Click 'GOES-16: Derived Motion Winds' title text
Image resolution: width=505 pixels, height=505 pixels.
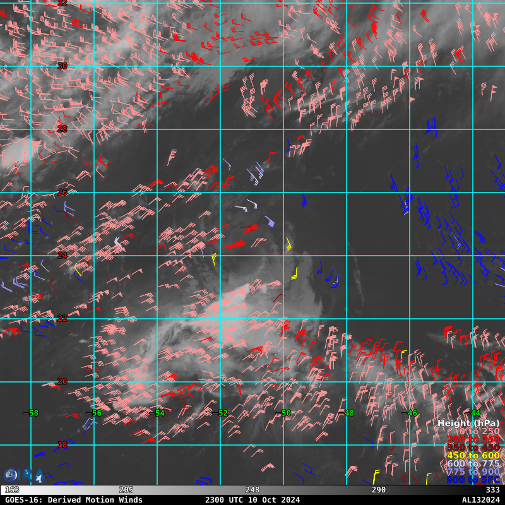coord(74,500)
